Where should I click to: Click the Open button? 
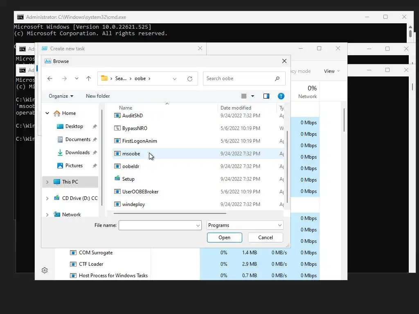(225, 238)
